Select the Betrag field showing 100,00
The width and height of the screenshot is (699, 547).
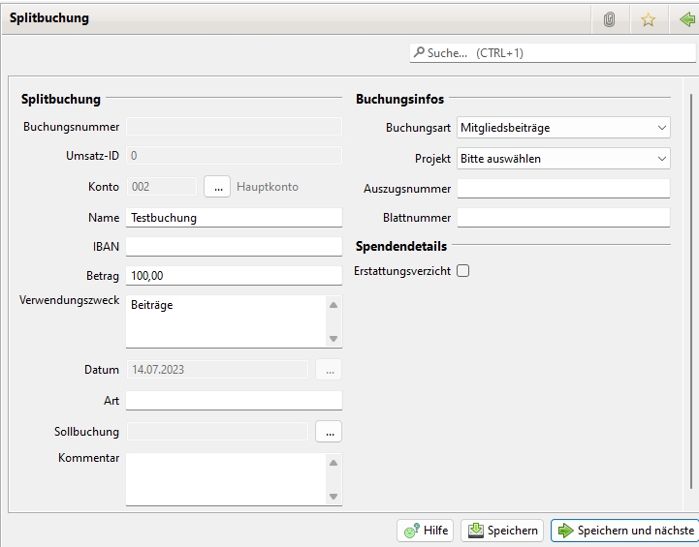tap(234, 276)
